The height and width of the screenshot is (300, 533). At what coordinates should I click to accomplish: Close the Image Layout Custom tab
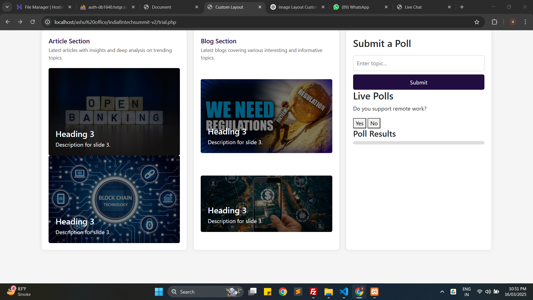coord(323,7)
